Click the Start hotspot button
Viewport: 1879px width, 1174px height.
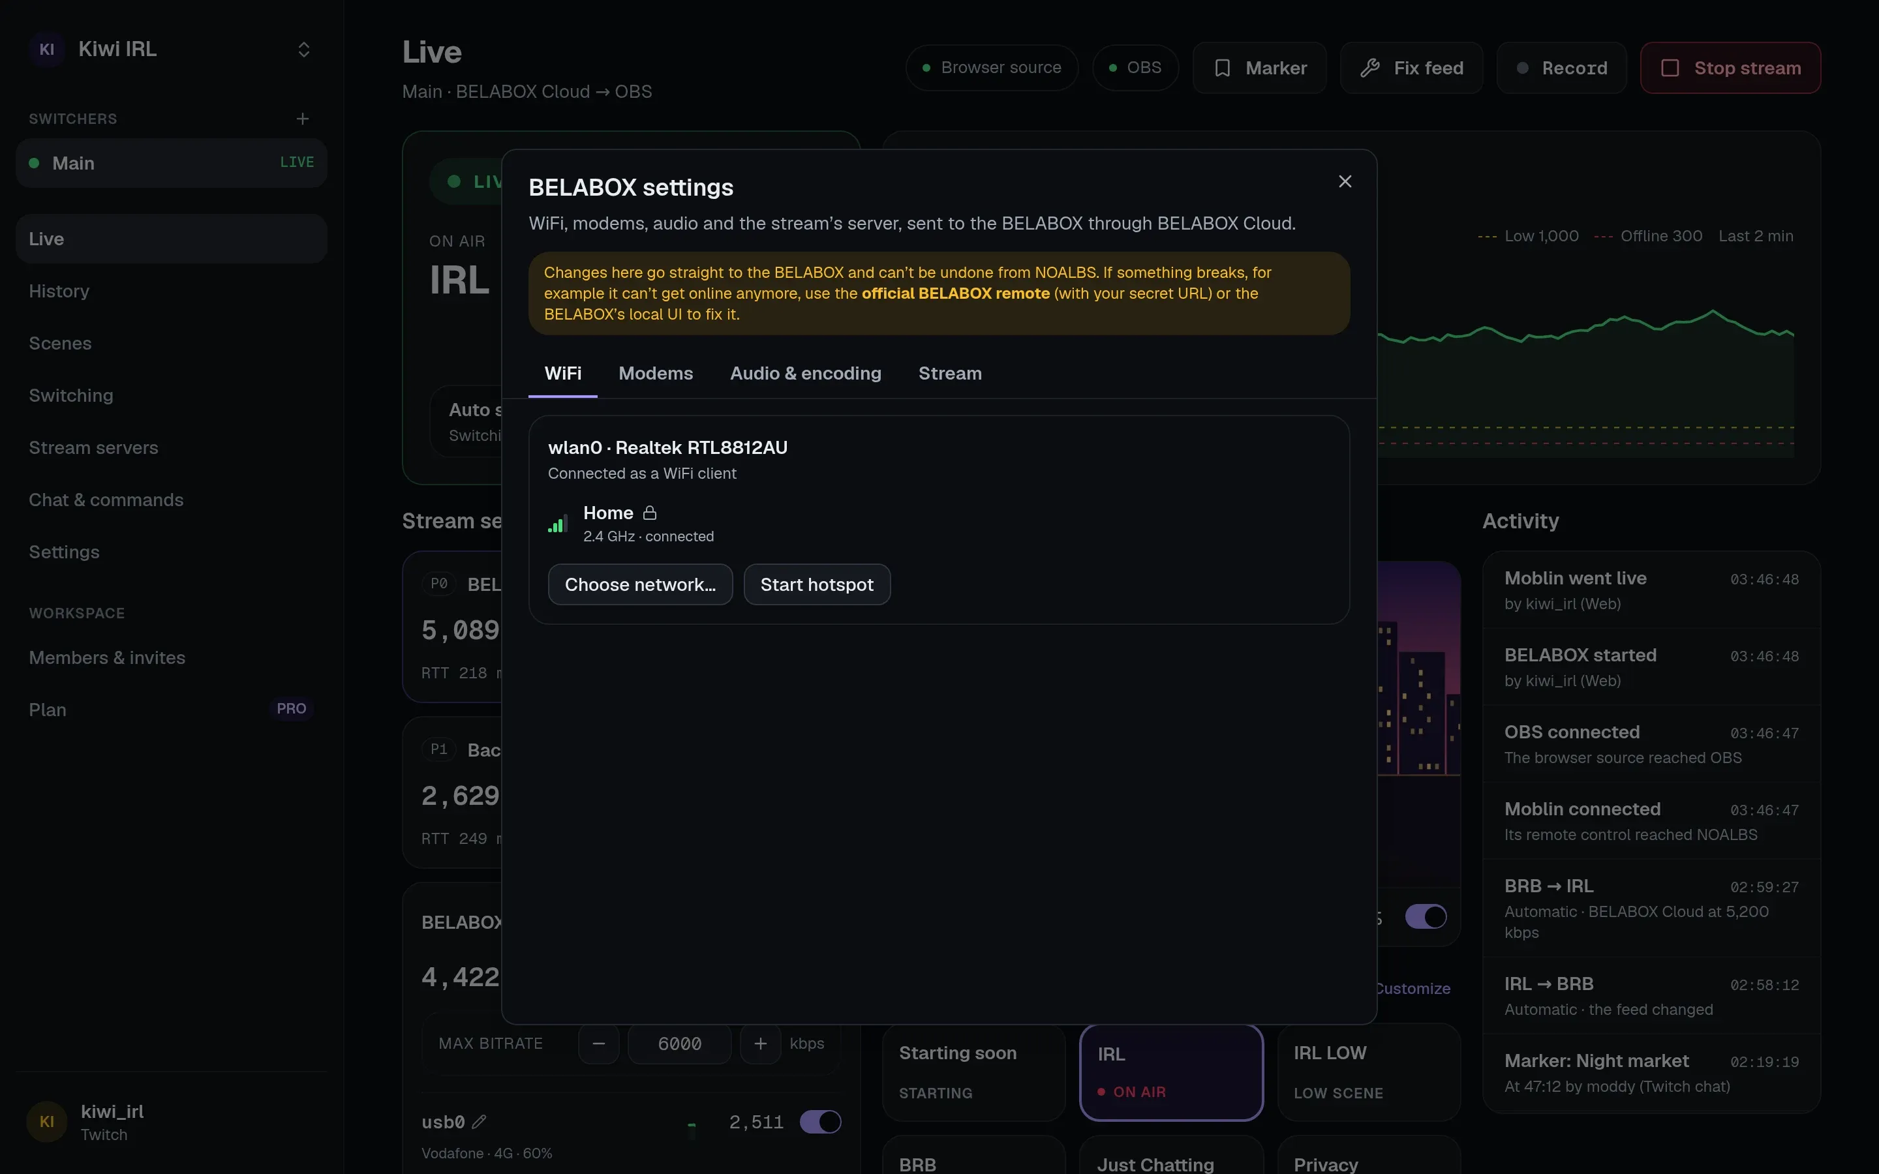[817, 584]
